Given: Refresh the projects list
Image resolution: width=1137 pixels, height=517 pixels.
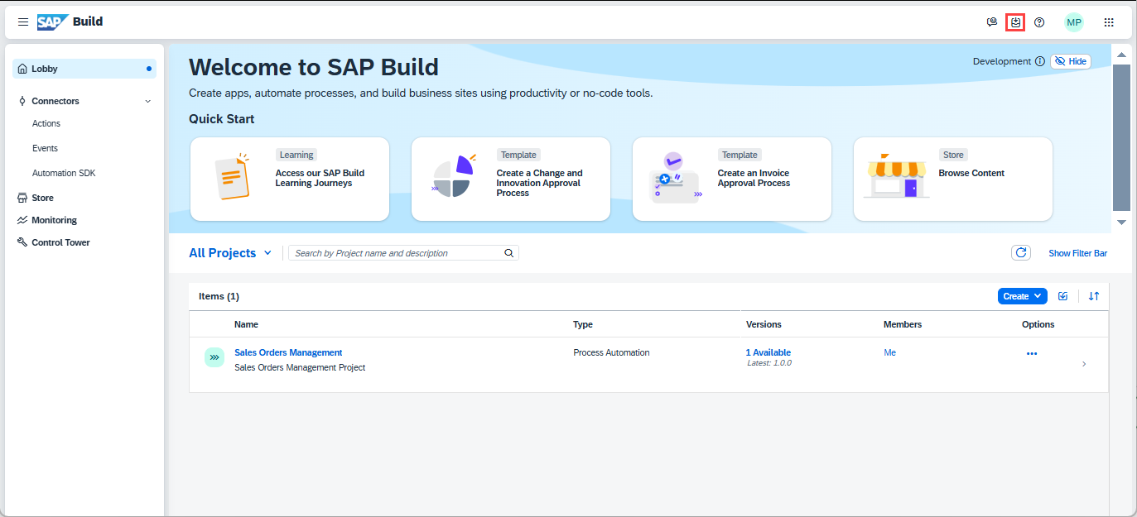Looking at the screenshot, I should click(x=1021, y=253).
